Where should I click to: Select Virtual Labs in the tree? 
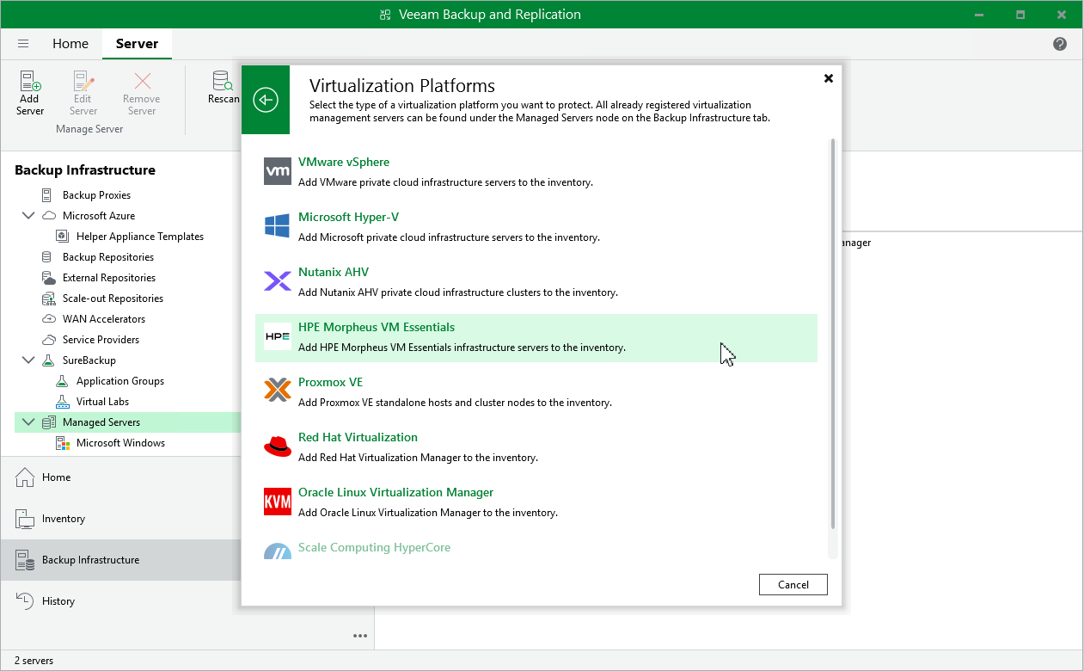point(103,402)
